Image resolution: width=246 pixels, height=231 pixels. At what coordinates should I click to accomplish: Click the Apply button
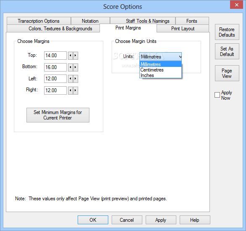click(161, 220)
